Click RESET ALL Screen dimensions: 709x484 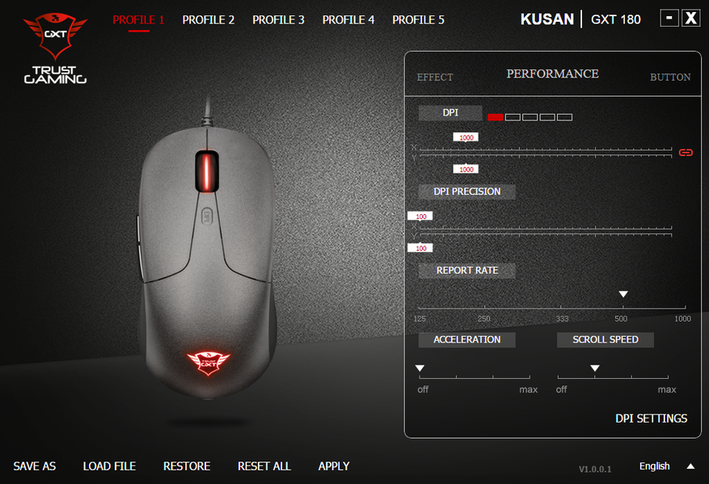264,466
